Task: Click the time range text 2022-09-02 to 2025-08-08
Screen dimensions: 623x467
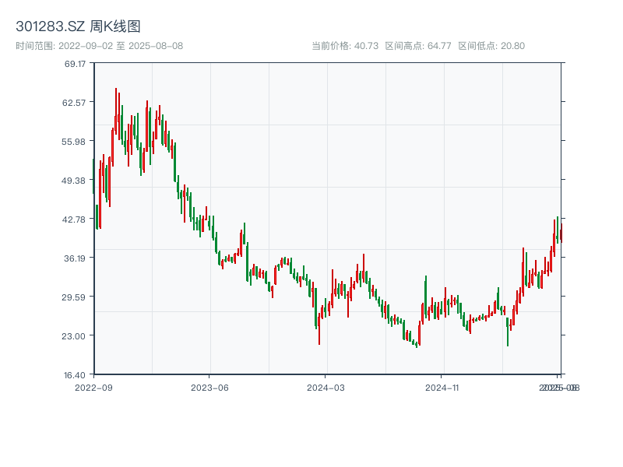Action: 99,46
